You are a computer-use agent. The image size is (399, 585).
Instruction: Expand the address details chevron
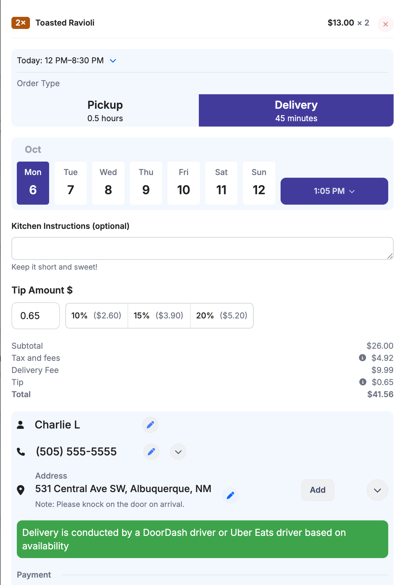pos(377,490)
